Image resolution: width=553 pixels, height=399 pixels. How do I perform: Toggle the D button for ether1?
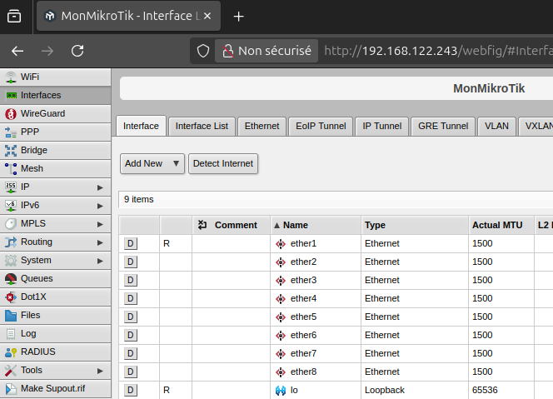(131, 243)
